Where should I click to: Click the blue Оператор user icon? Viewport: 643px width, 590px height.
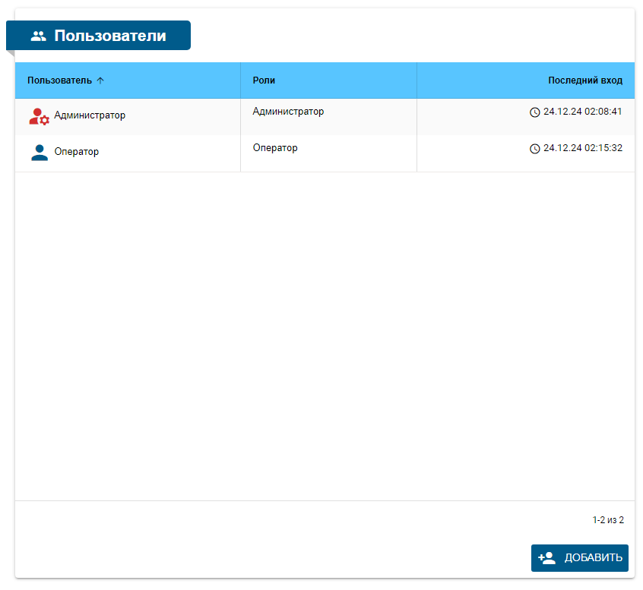pyautogui.click(x=40, y=152)
